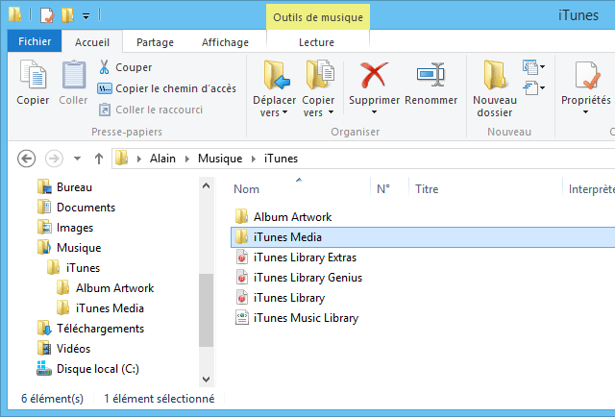Image resolution: width=615 pixels, height=417 pixels.
Task: Select iTunes Media in navigation tree
Action: click(x=100, y=308)
